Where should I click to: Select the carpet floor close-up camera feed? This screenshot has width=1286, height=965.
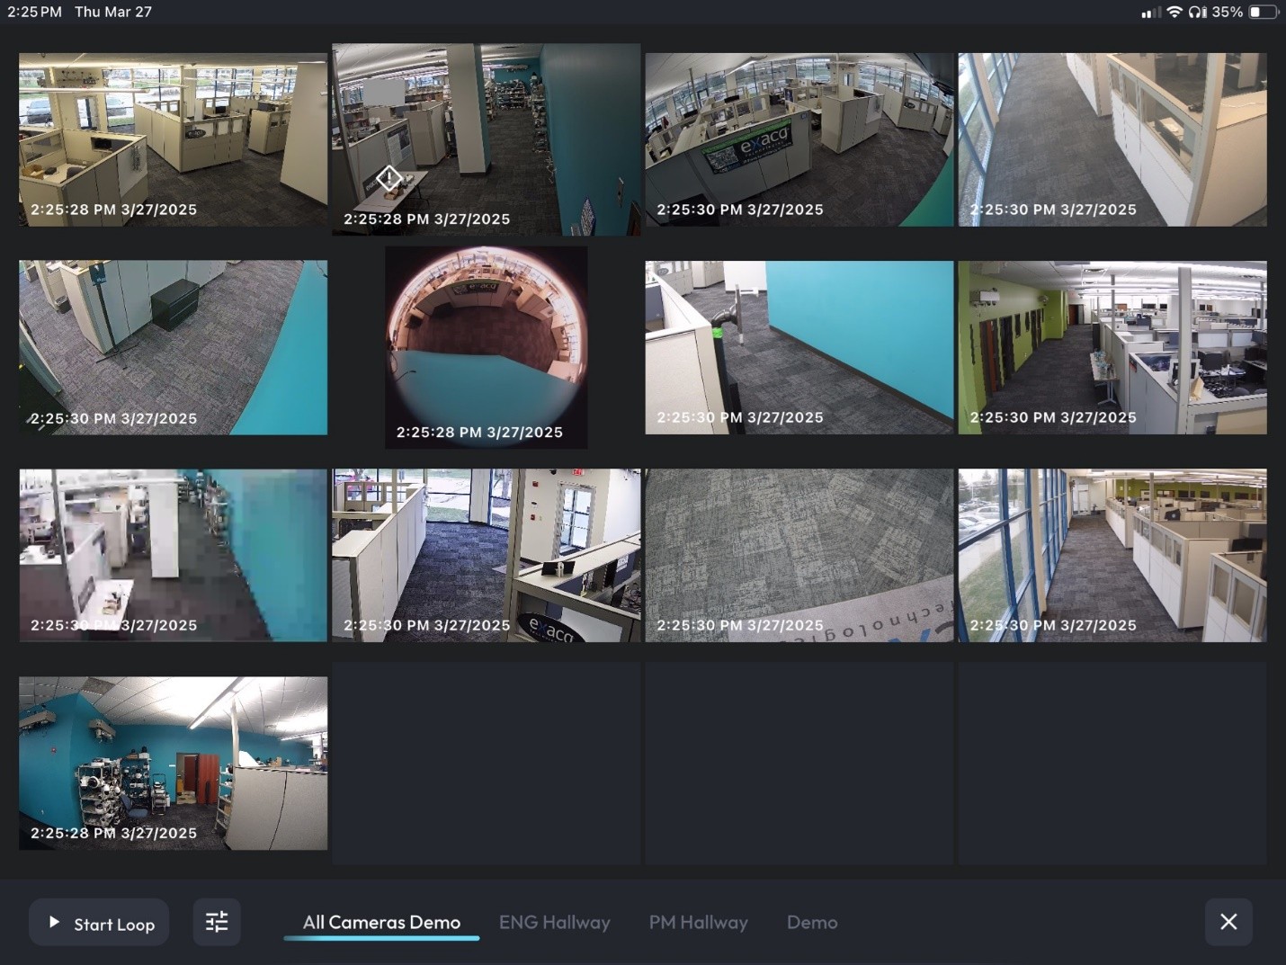[x=799, y=555]
